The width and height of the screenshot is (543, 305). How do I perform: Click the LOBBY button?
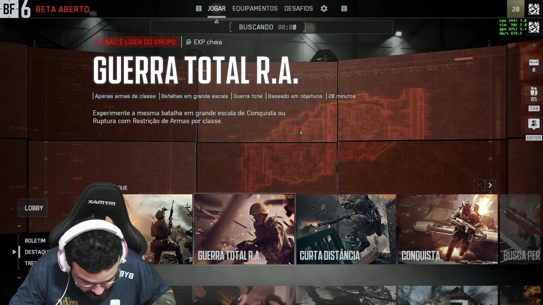tap(34, 208)
